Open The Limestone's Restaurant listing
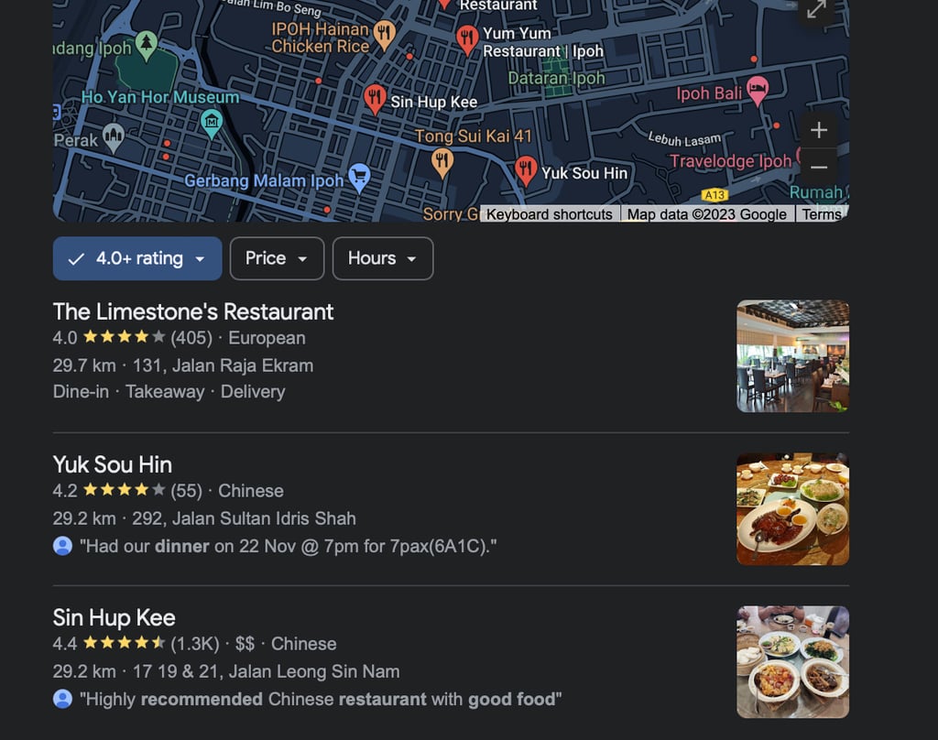 pyautogui.click(x=193, y=311)
